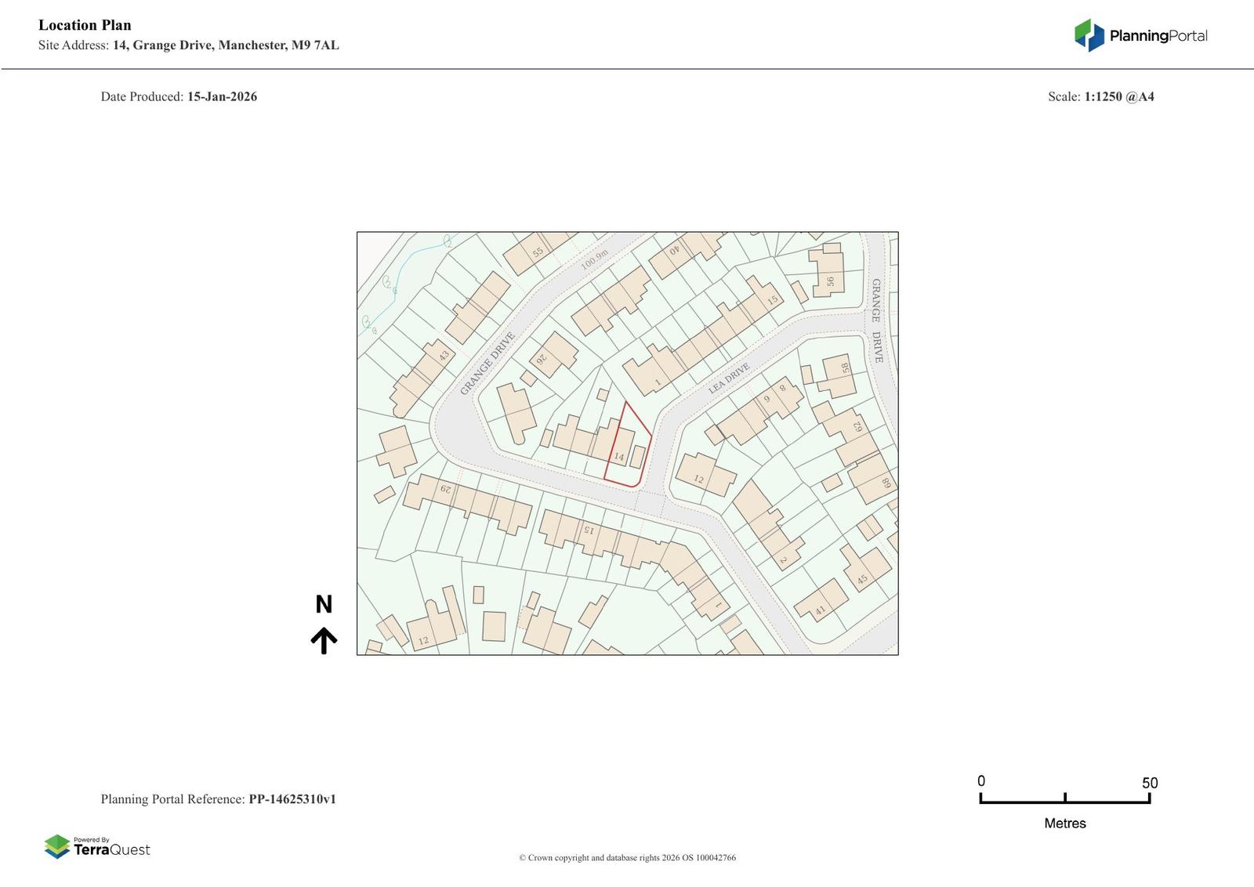Click the Planning Portal logo
This screenshot has height=887, width=1254.
pos(1140,35)
